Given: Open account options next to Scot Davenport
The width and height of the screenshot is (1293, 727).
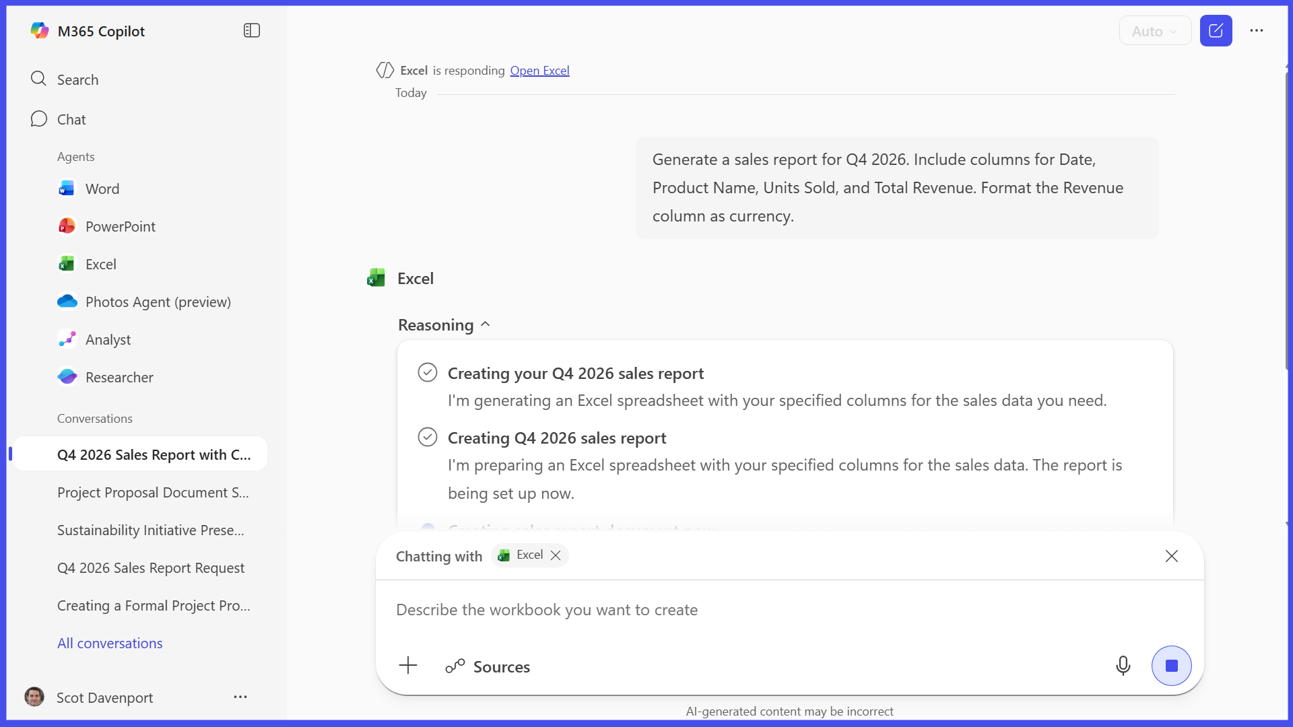Looking at the screenshot, I should pyautogui.click(x=240, y=697).
